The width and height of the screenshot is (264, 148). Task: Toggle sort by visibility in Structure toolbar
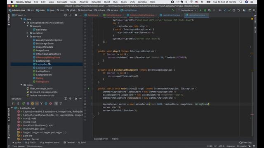(13, 104)
